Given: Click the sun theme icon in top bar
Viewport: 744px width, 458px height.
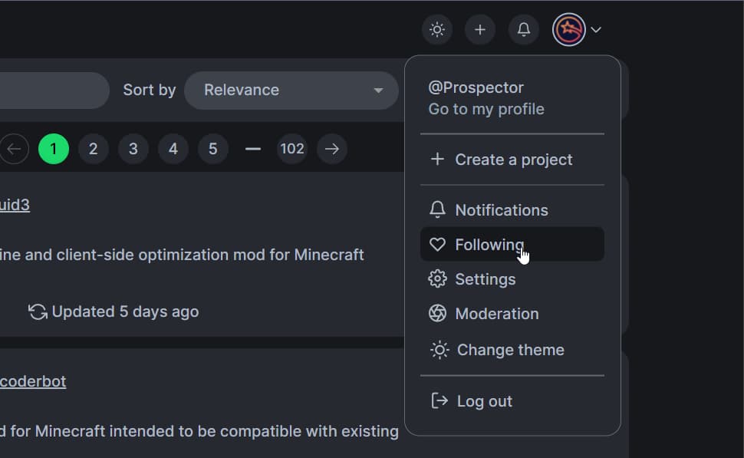Looking at the screenshot, I should point(437,29).
